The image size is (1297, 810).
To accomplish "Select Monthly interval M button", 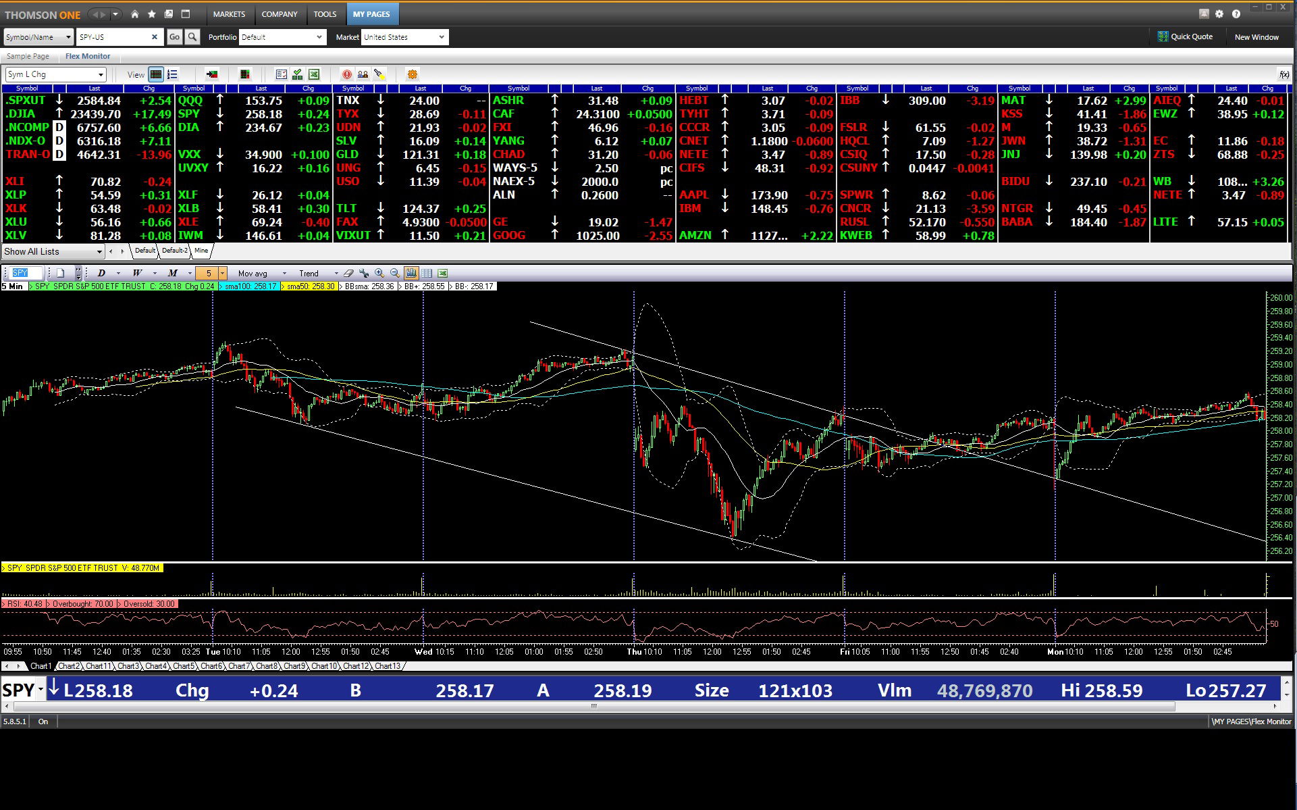I will click(173, 273).
